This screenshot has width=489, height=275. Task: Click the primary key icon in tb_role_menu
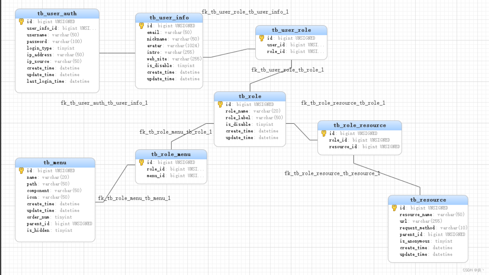(142, 162)
